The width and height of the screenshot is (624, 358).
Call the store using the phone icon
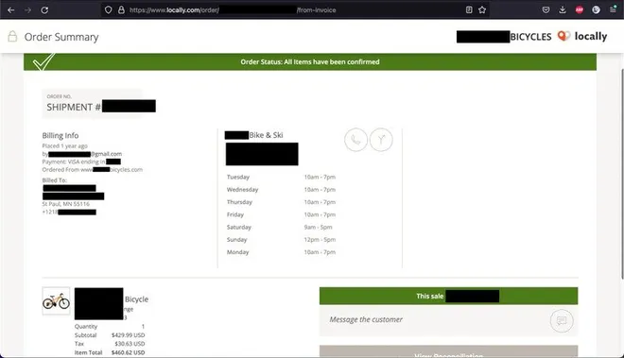coord(355,140)
